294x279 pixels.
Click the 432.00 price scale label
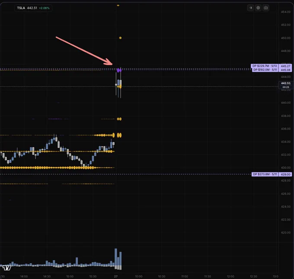[x=285, y=155]
